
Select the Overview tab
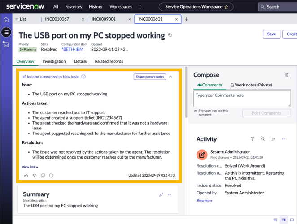click(x=25, y=61)
